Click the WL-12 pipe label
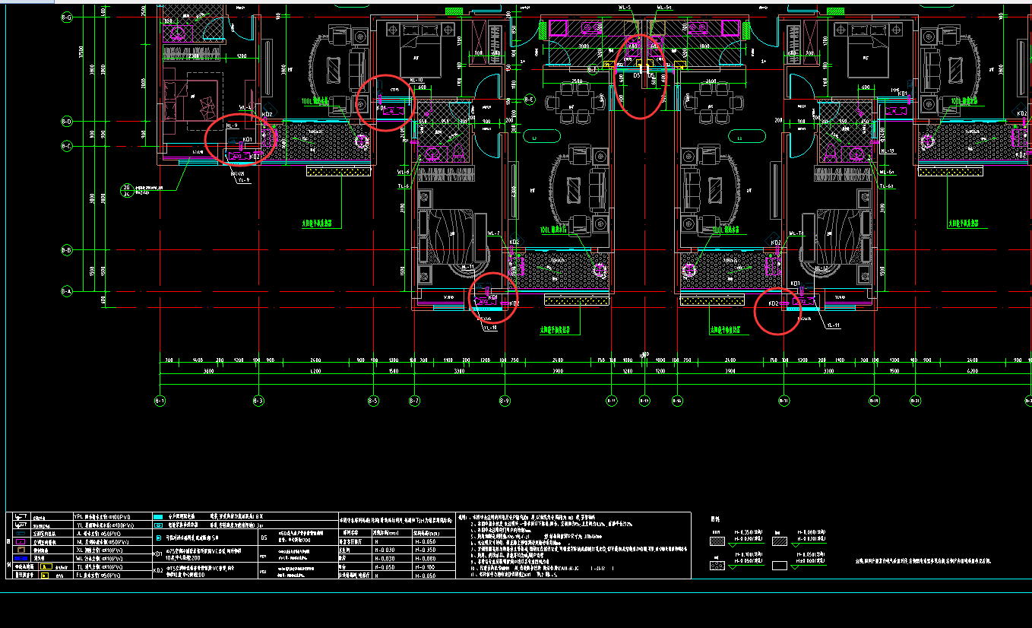The image size is (1032, 628). tap(821, 268)
